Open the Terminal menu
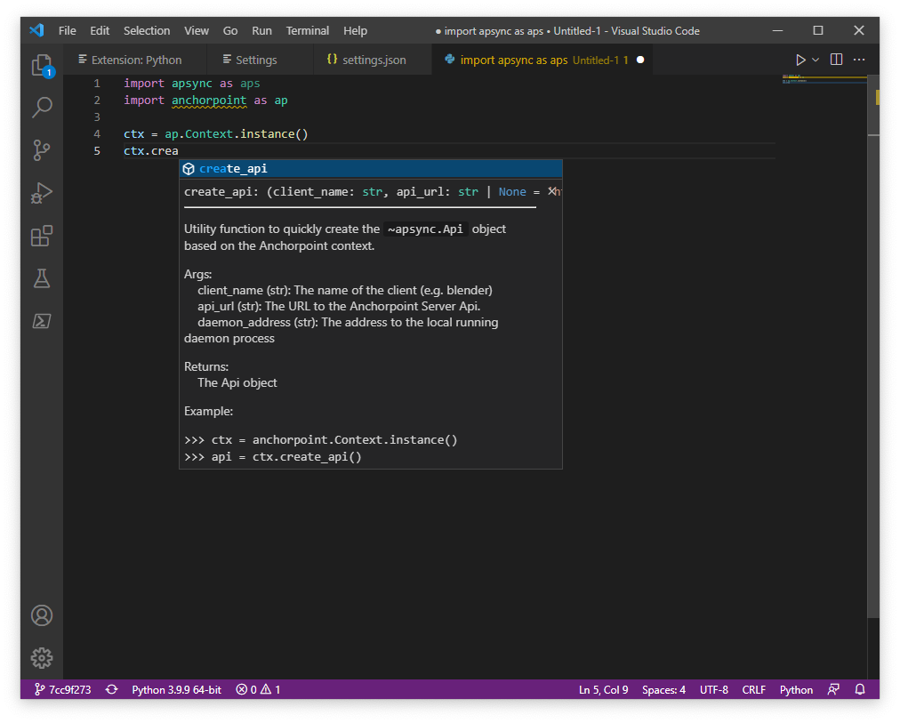This screenshot has height=723, width=900. pos(308,30)
